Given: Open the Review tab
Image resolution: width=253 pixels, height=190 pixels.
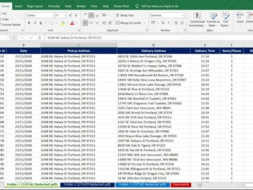Looking at the screenshot, I should coord(81,6).
